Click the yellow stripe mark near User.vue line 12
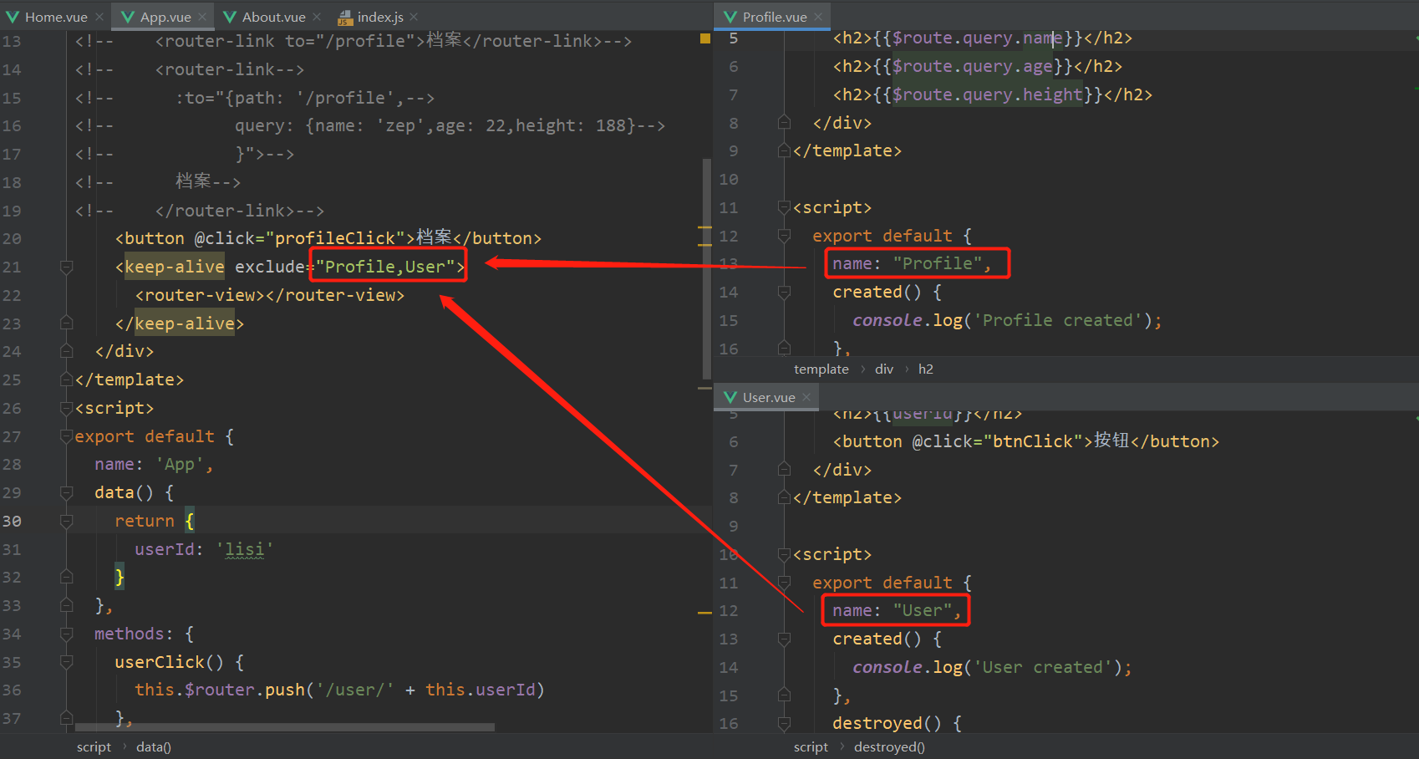 point(705,613)
